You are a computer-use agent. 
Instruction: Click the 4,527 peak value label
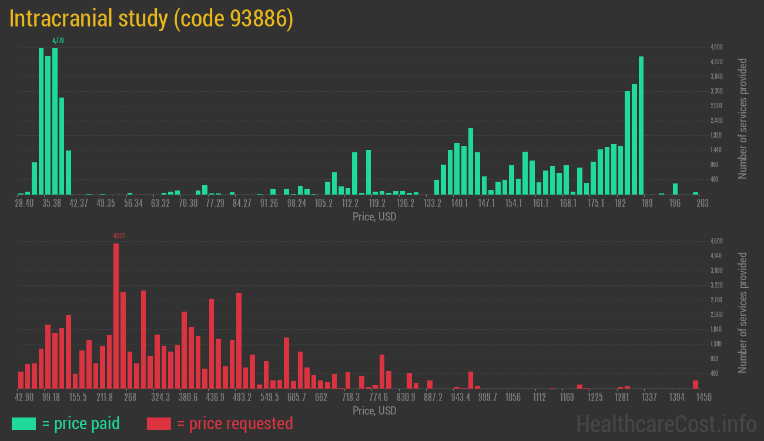click(x=119, y=236)
